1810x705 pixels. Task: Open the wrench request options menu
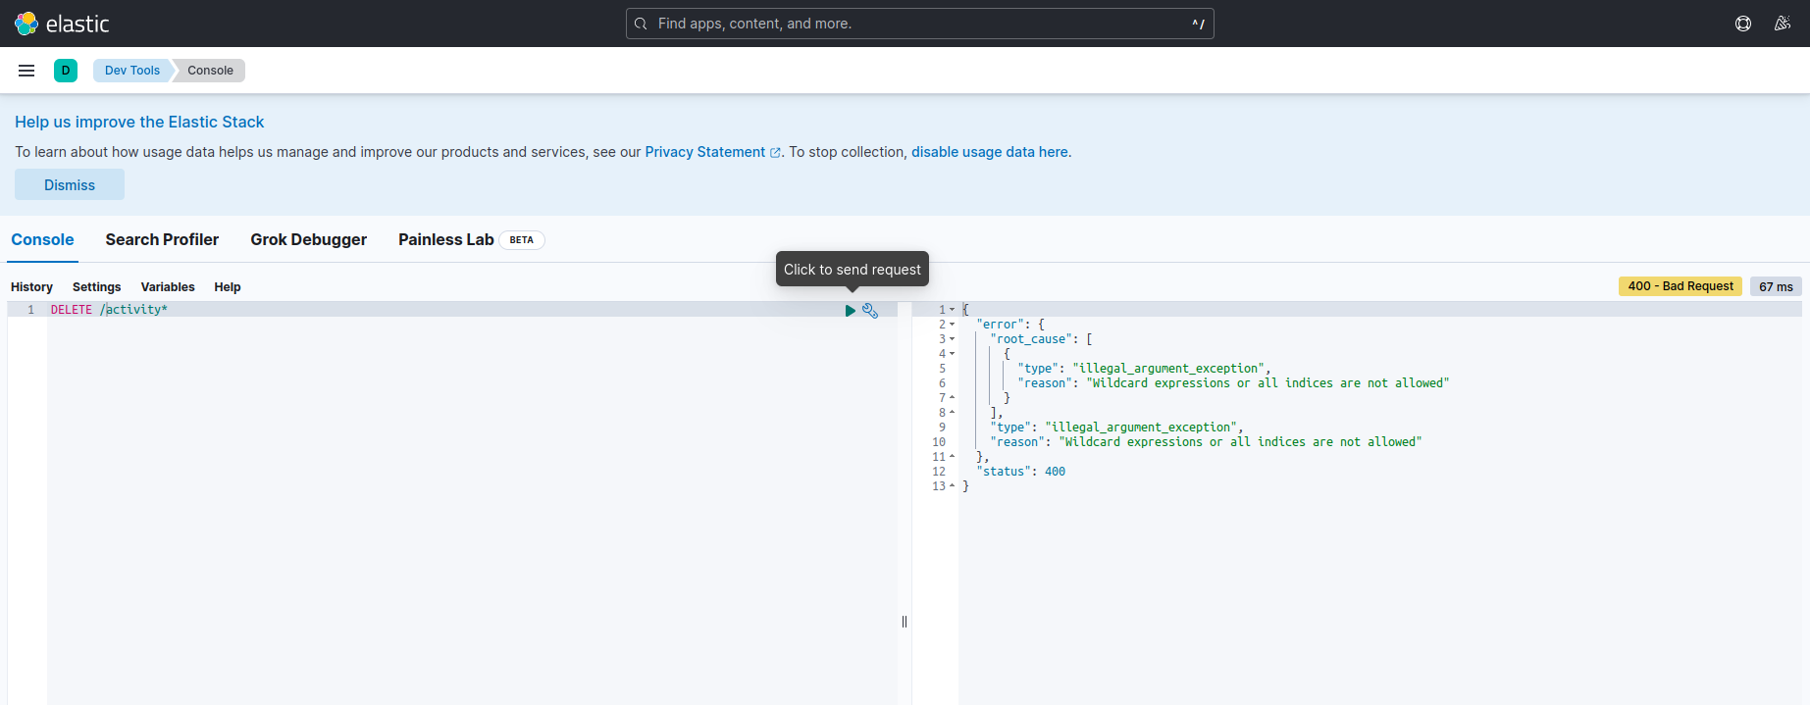870,311
